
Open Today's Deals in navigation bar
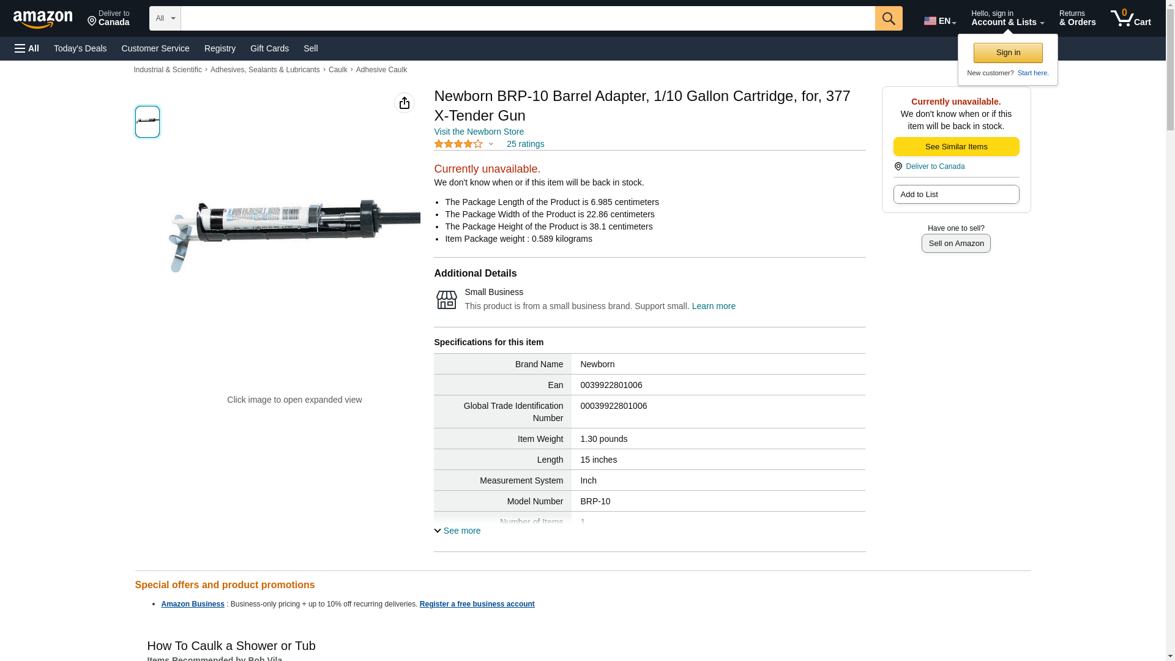pyautogui.click(x=80, y=48)
